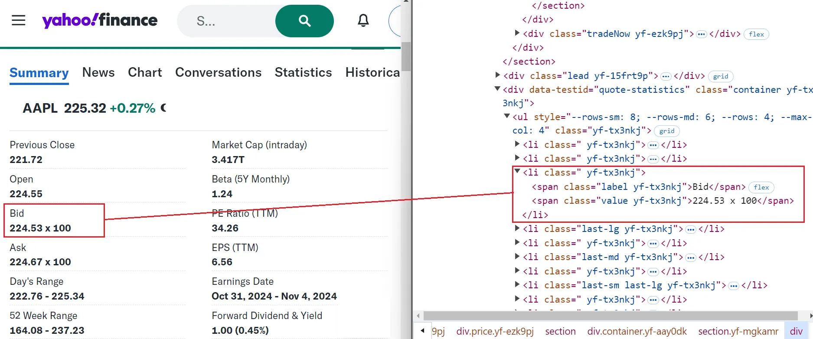Click page vertical scrollbar thumb
This screenshot has height=339, width=813.
(406, 56)
